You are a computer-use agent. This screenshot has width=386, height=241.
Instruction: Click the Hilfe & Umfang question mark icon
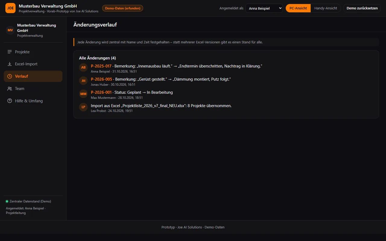pos(10,101)
